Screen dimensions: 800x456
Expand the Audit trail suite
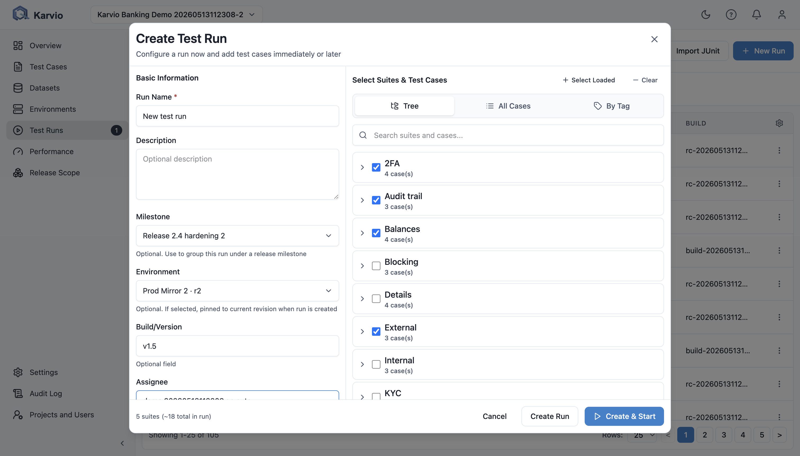(x=362, y=200)
